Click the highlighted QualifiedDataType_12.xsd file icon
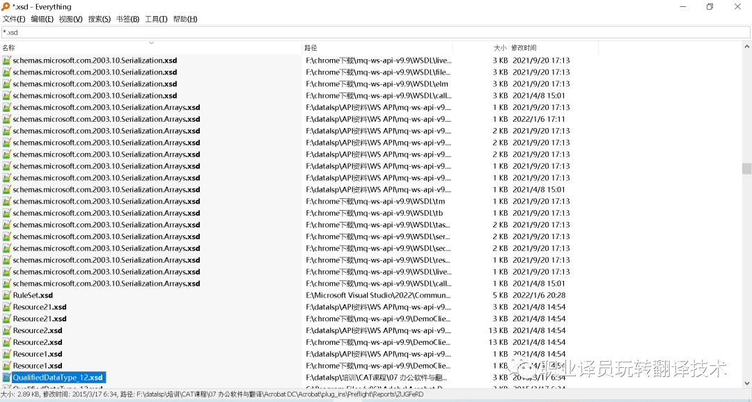This screenshot has height=402, width=752. 6,378
